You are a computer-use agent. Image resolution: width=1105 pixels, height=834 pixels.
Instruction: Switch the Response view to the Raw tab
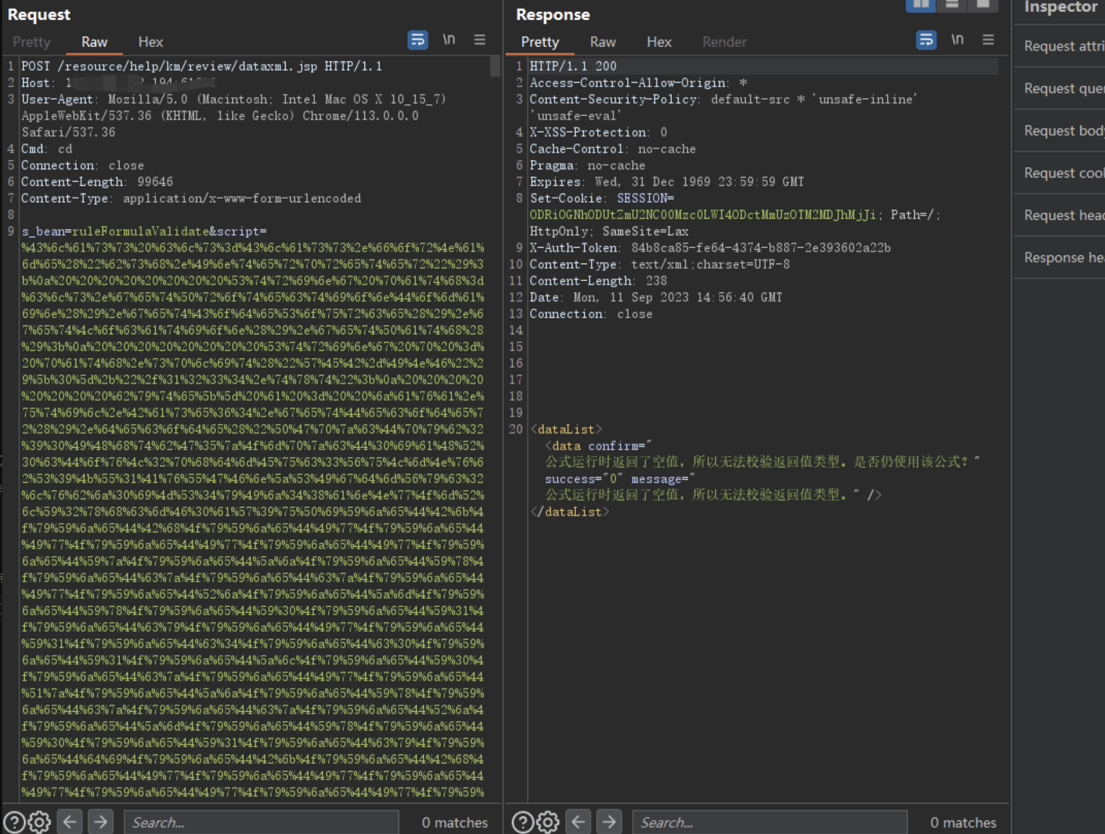pos(603,42)
